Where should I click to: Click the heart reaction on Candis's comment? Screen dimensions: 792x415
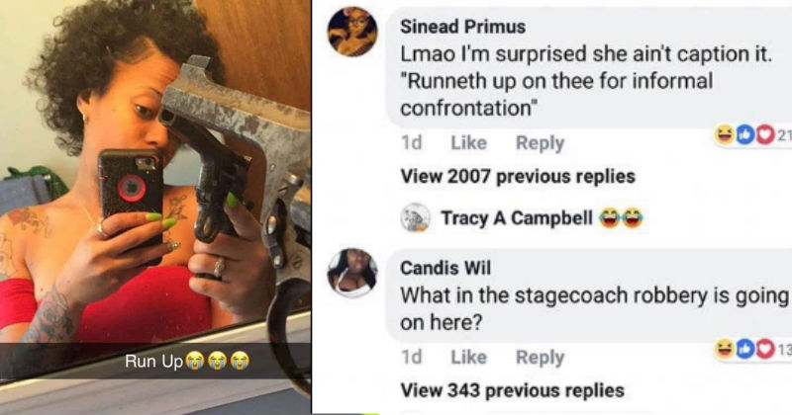[764, 349]
